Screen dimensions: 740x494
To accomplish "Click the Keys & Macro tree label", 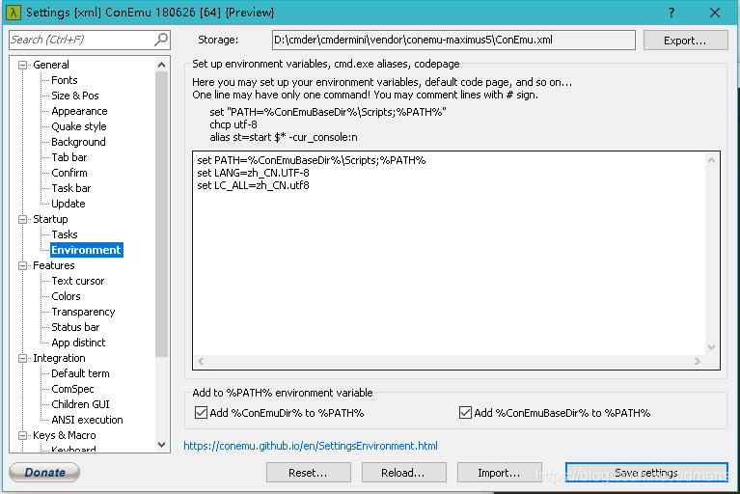I will tap(65, 435).
